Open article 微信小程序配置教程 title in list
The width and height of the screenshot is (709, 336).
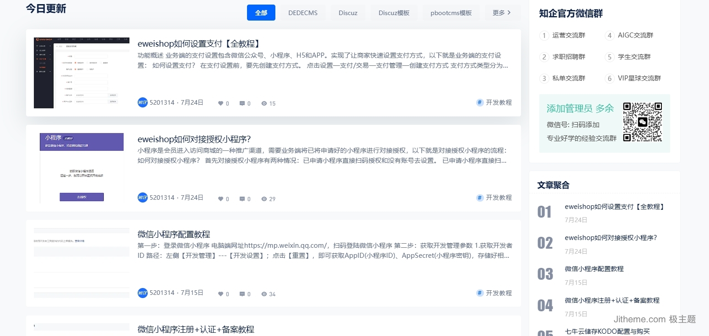click(174, 234)
